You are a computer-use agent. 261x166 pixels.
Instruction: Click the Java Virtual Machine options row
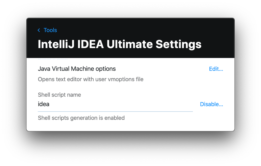(77, 69)
